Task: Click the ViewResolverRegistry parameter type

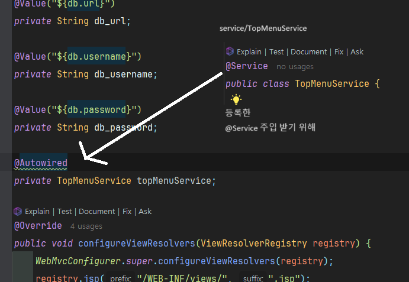Action: 254,243
